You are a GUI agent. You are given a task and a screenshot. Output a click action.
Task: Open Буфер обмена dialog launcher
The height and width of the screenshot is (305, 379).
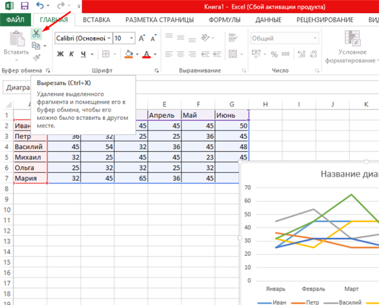[48, 71]
